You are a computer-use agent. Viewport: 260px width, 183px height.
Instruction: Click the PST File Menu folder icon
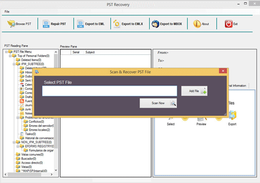pos(10,51)
